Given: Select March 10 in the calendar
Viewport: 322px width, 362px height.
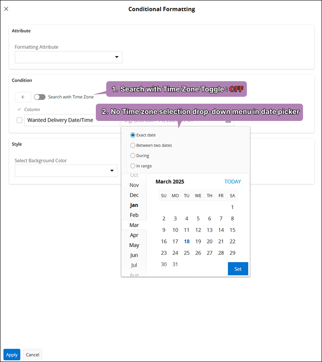Looking at the screenshot, I should (x=175, y=230).
